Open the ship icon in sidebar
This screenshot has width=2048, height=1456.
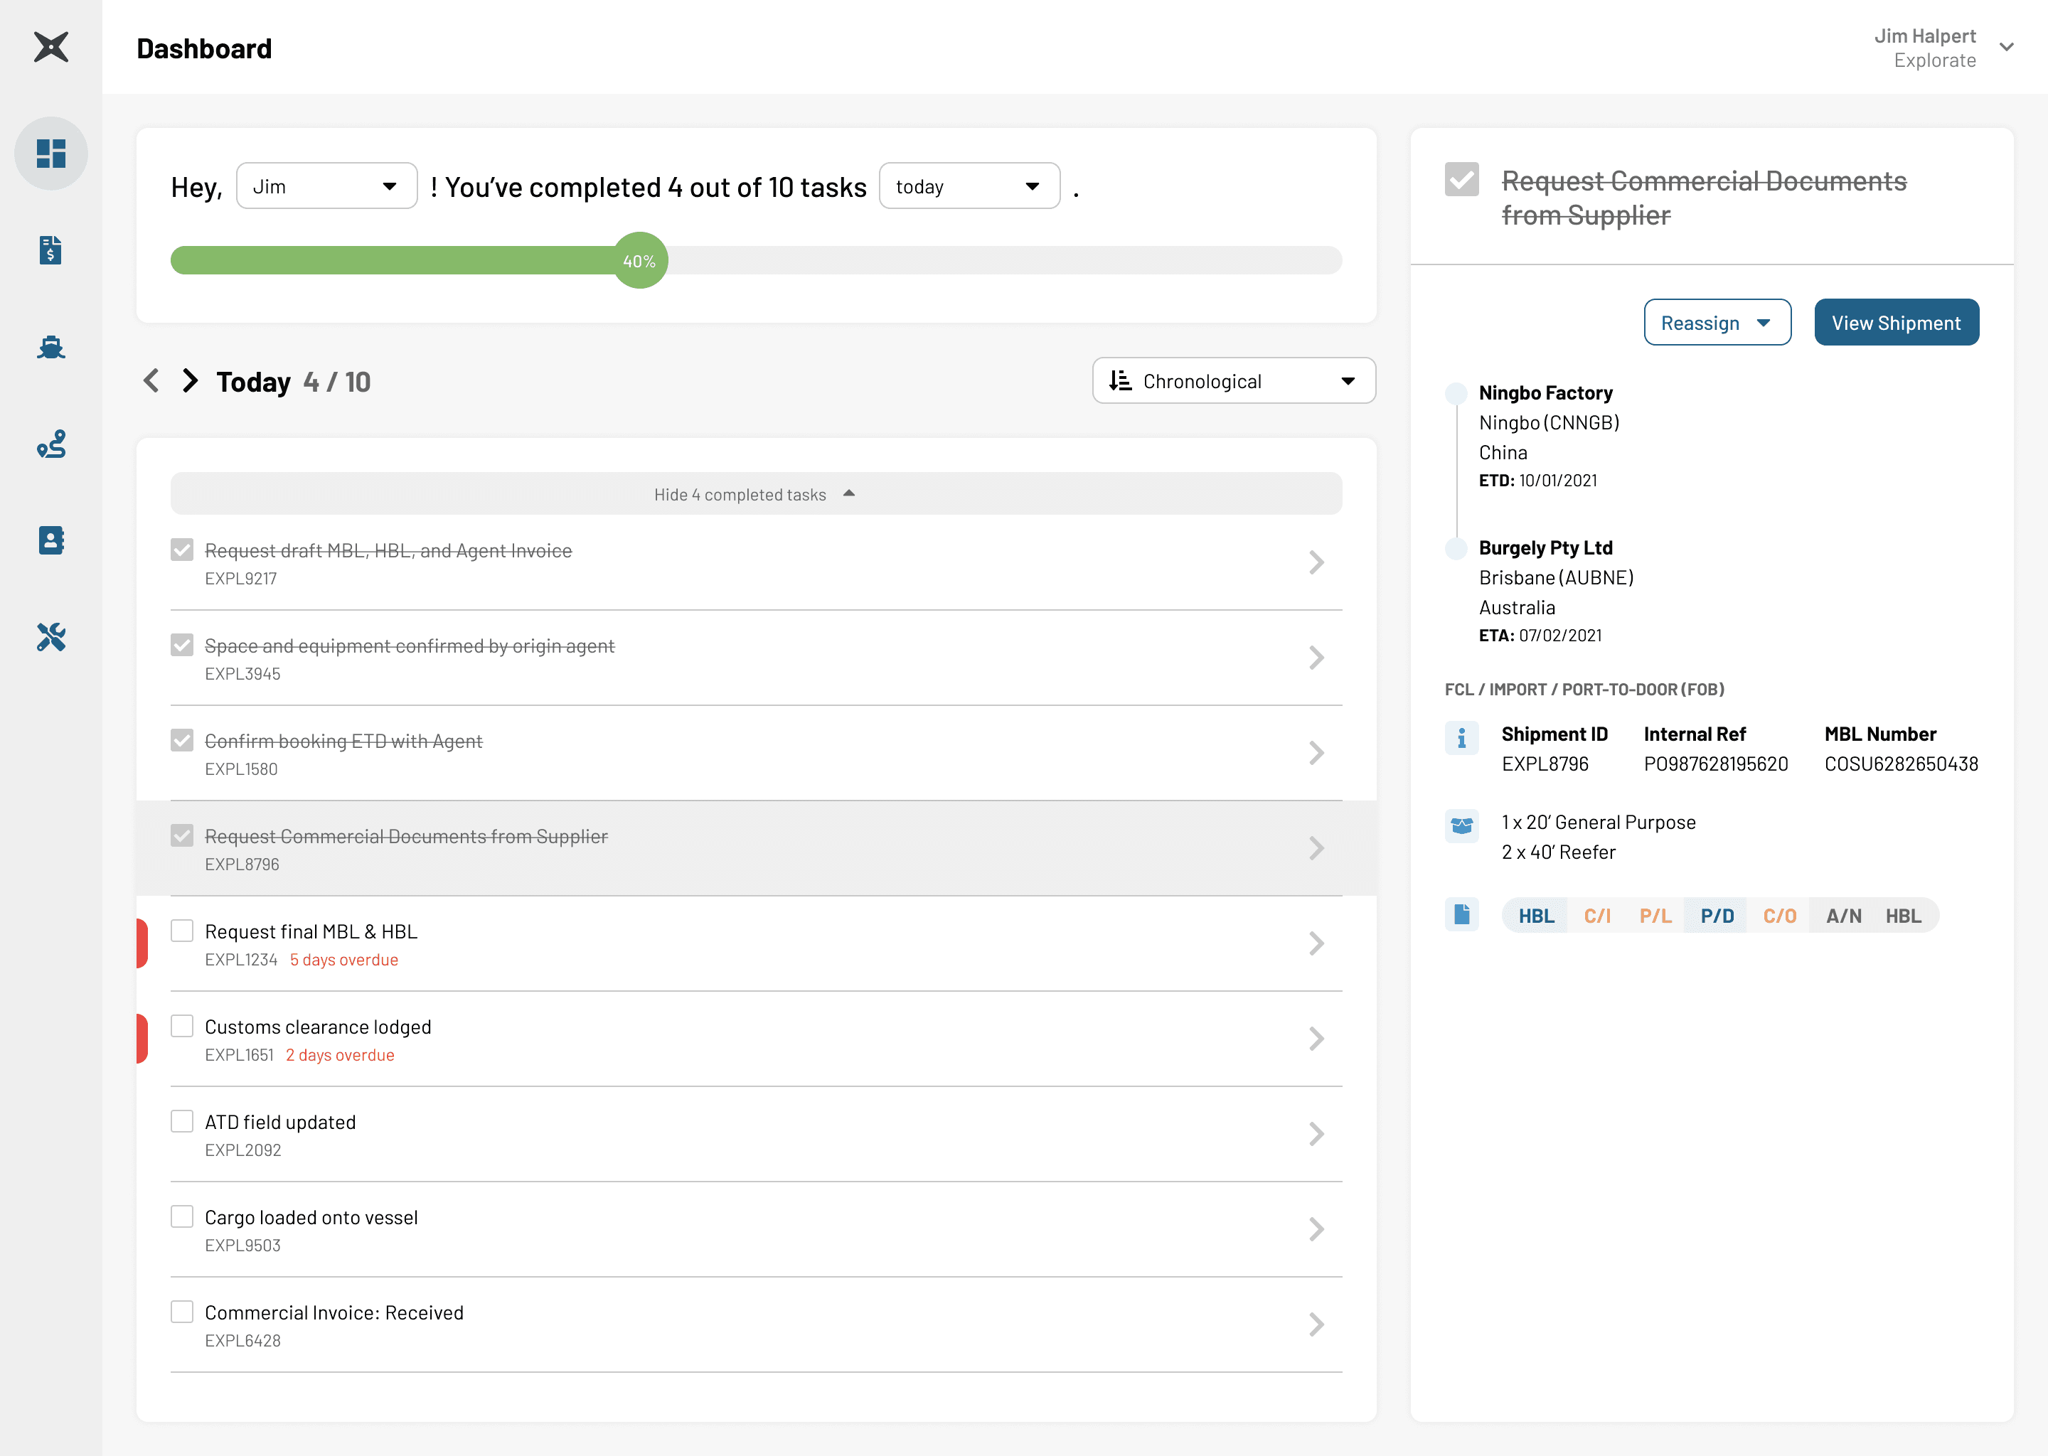tap(51, 347)
